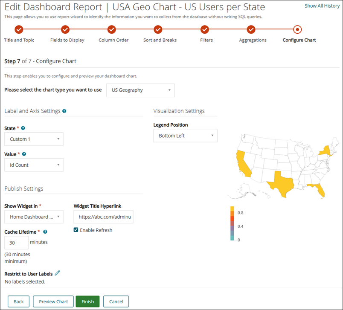
Task: Select the Configure Chart step
Action: coord(298,29)
